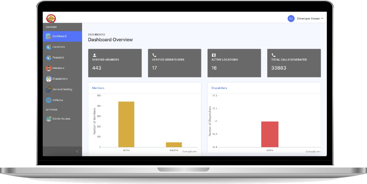Navigate to Members section

[62, 68]
